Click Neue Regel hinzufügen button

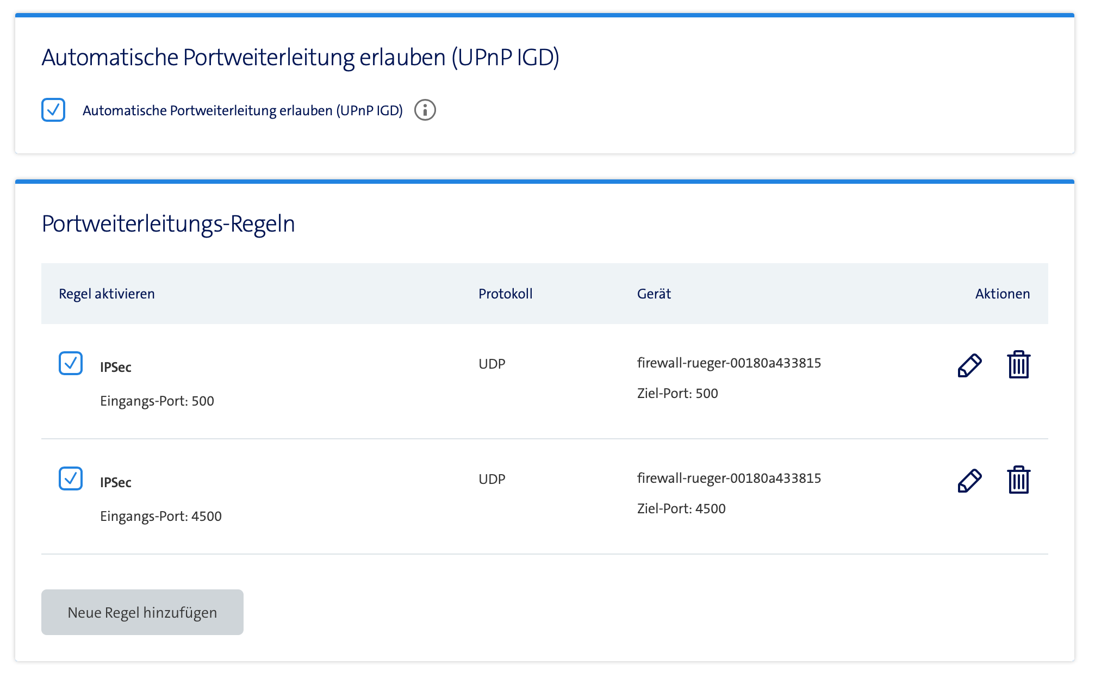(142, 612)
